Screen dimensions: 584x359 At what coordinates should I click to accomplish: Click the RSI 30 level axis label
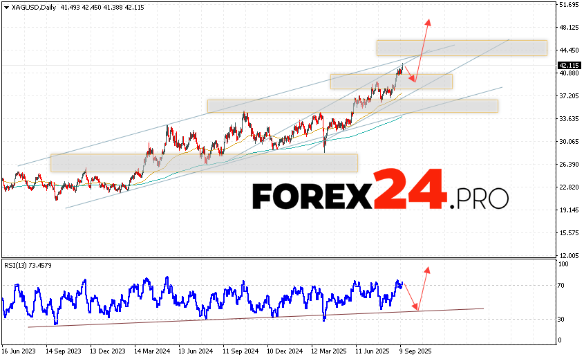click(563, 319)
